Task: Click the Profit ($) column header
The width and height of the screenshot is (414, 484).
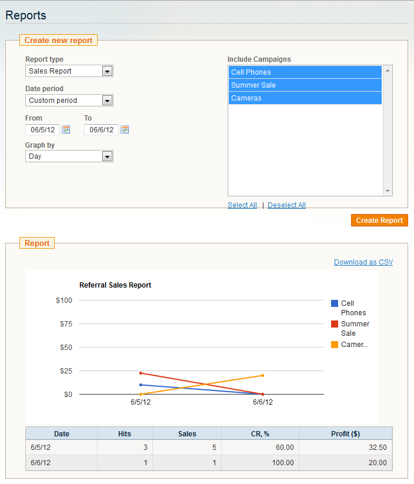Action: coord(345,433)
